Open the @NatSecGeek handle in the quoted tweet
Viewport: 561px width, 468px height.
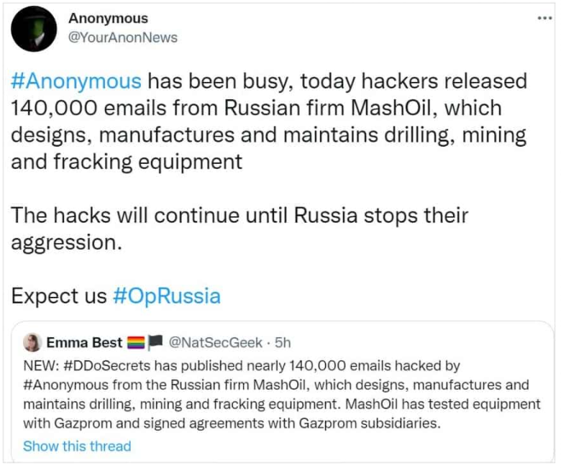coord(215,343)
